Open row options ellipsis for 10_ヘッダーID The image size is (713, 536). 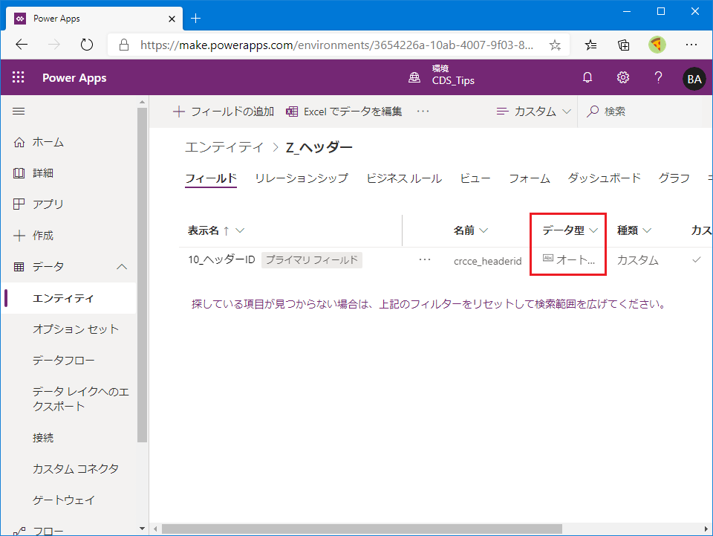coord(425,259)
